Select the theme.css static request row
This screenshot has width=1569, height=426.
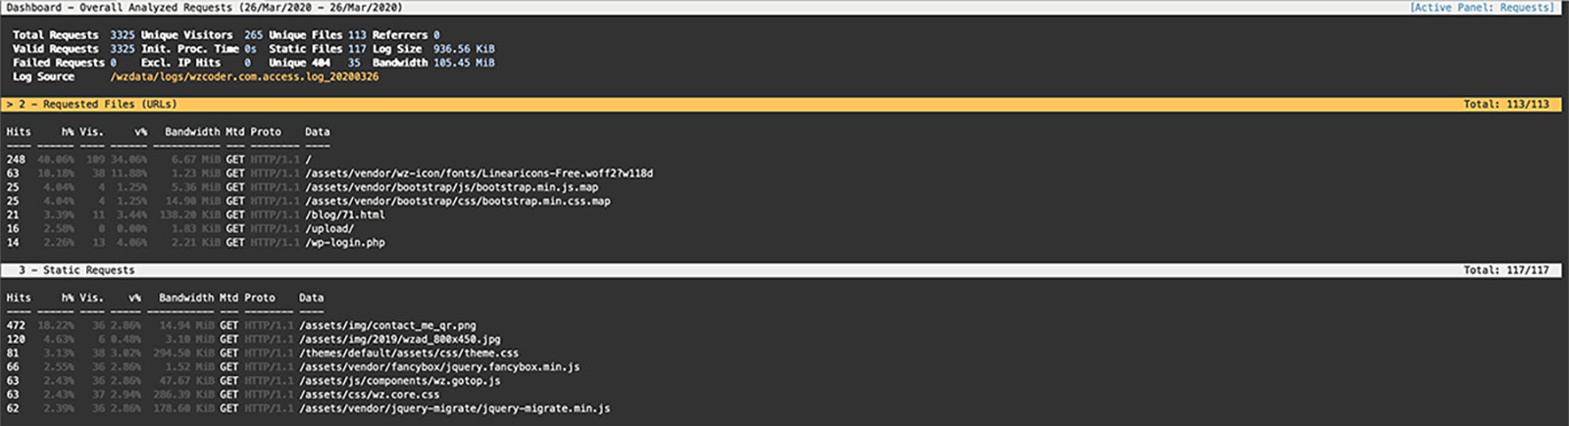tap(409, 353)
